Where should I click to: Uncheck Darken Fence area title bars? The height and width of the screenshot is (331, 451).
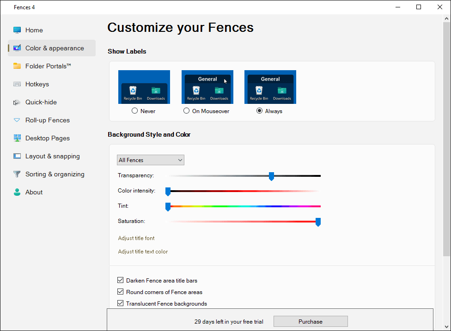(121, 280)
